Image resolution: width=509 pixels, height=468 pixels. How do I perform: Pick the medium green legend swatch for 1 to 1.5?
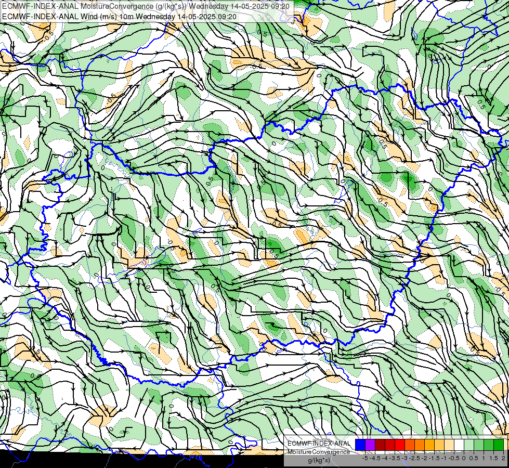489,445
